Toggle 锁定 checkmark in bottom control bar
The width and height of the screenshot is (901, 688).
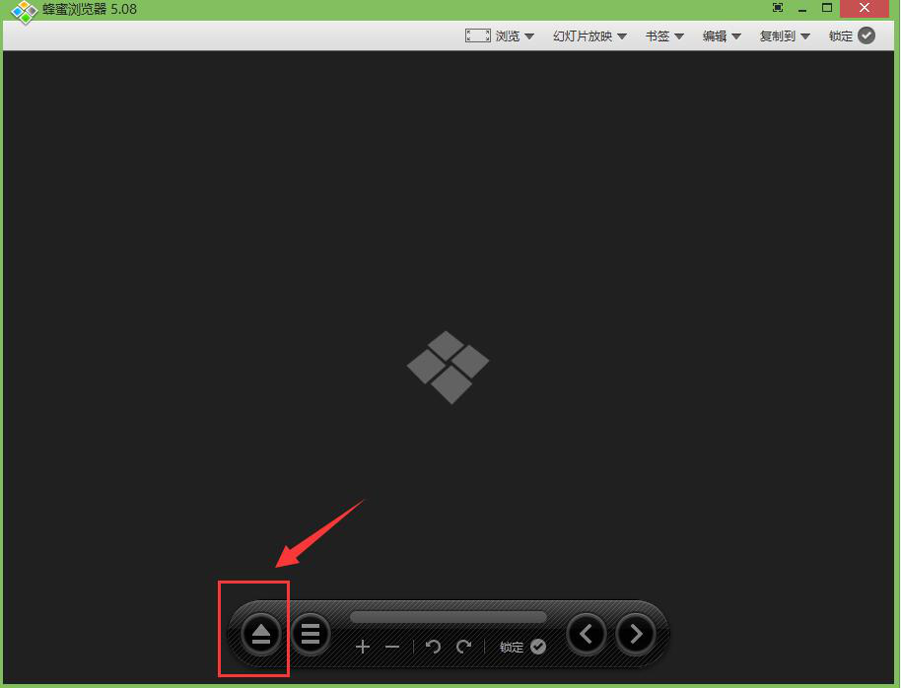[538, 648]
